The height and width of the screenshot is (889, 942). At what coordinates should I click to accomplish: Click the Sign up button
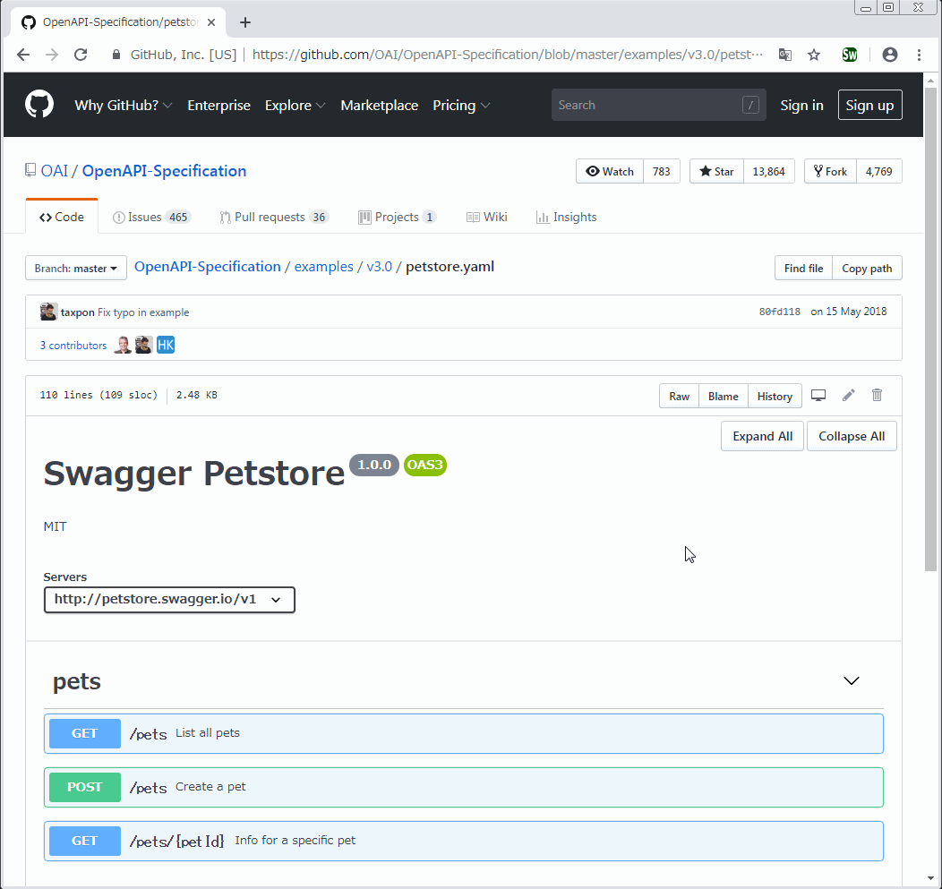point(869,105)
